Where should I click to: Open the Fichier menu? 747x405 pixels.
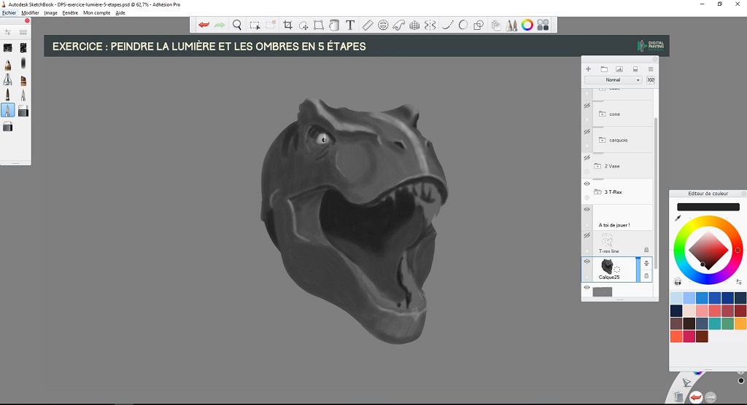[9, 13]
